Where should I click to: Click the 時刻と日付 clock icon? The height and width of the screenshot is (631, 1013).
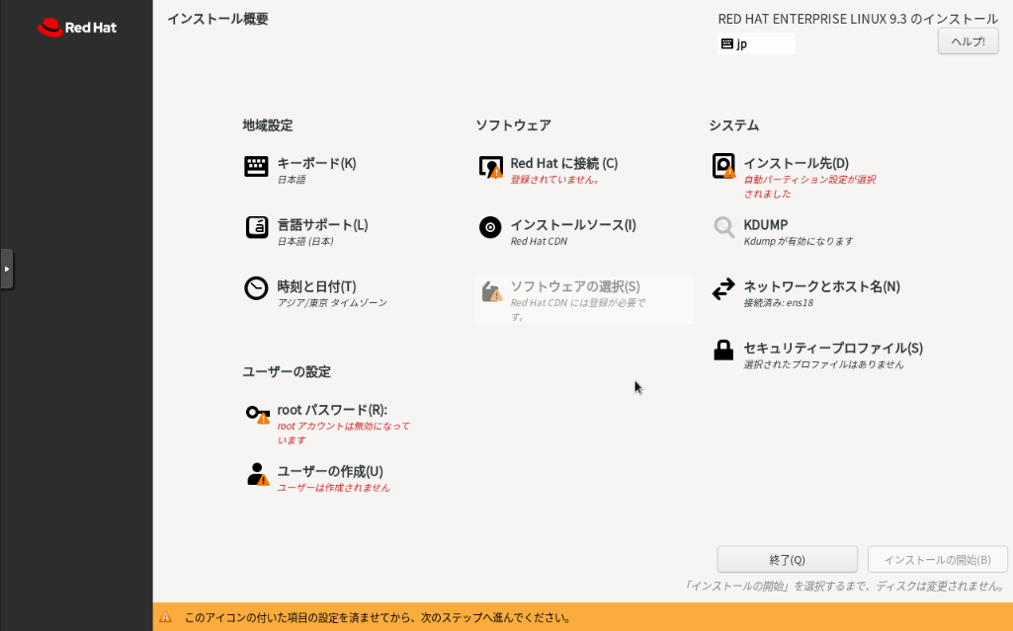(x=256, y=288)
